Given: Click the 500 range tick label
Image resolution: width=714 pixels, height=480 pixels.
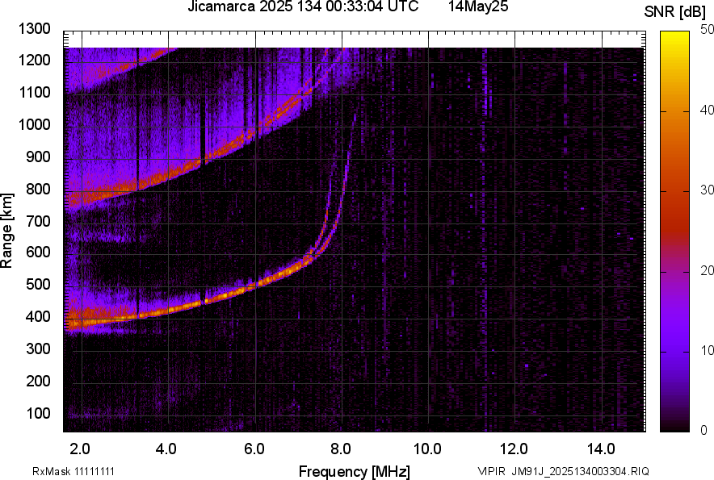Looking at the screenshot, I should click(38, 284).
